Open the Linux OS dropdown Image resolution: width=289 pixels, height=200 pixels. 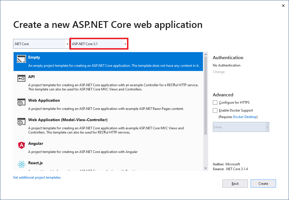[241, 127]
